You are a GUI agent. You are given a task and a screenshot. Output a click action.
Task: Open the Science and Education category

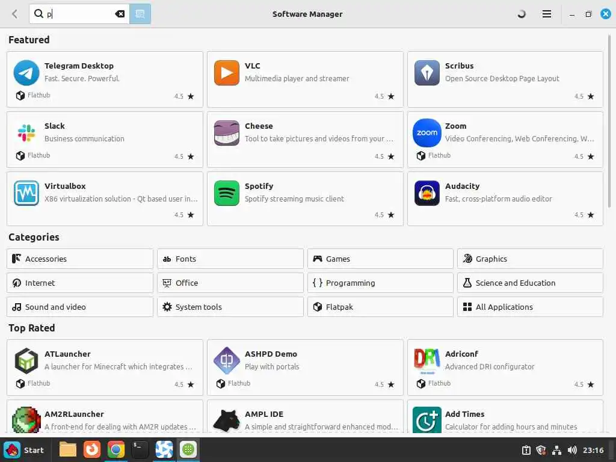coord(530,283)
